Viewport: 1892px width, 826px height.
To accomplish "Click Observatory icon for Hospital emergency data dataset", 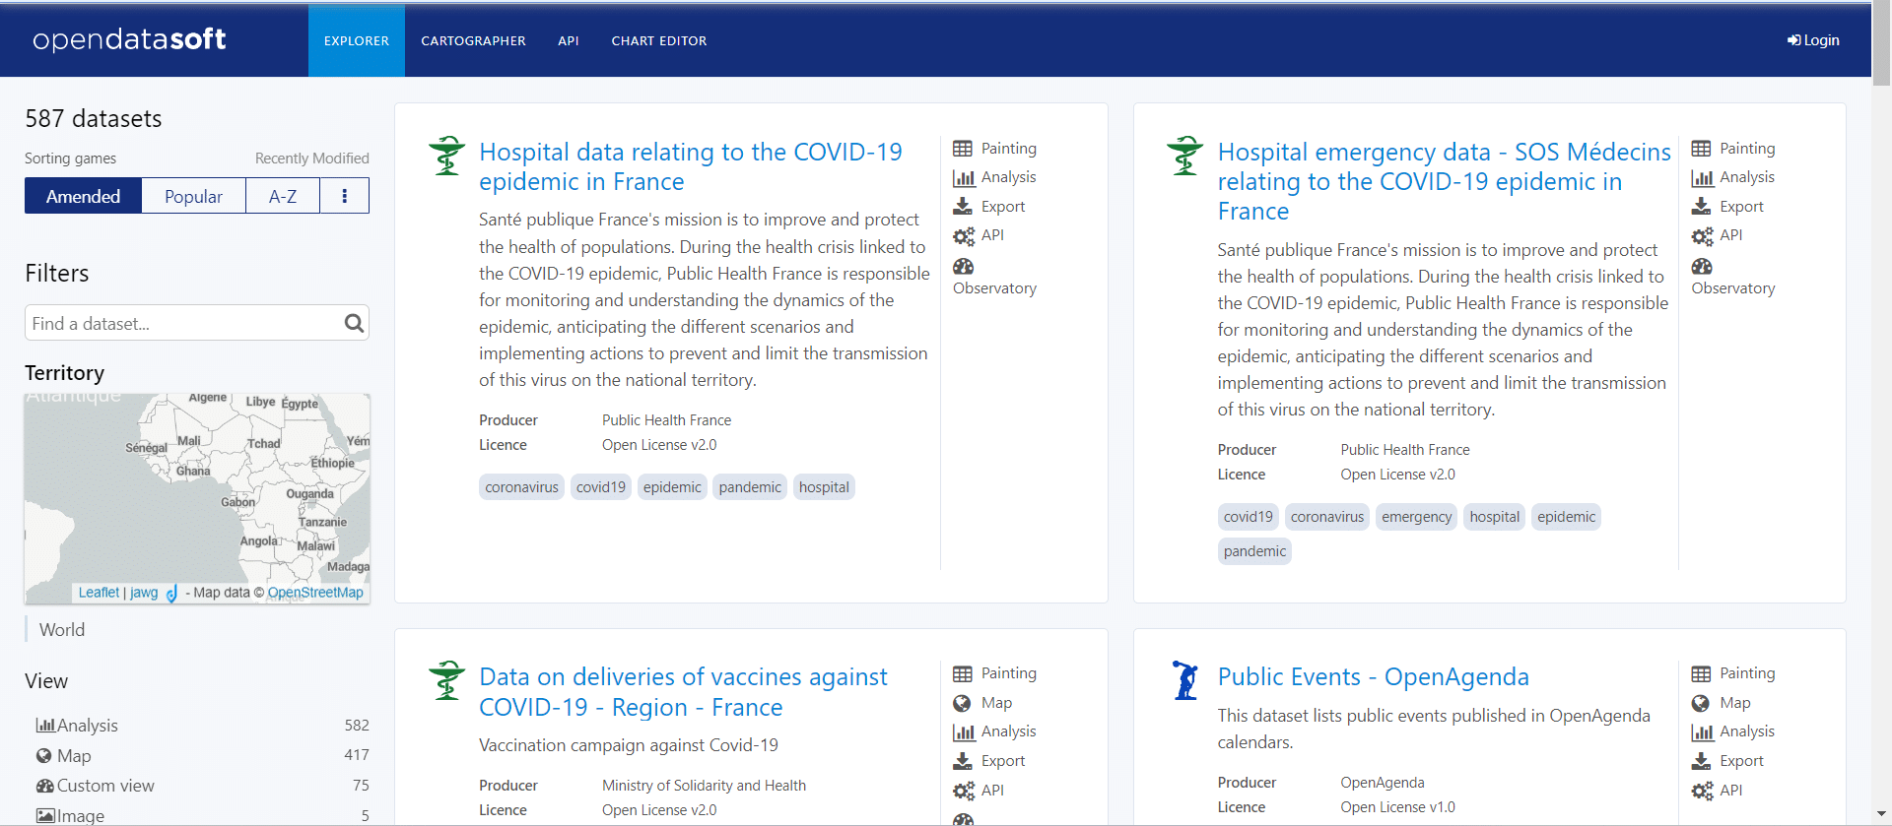I will (1702, 267).
